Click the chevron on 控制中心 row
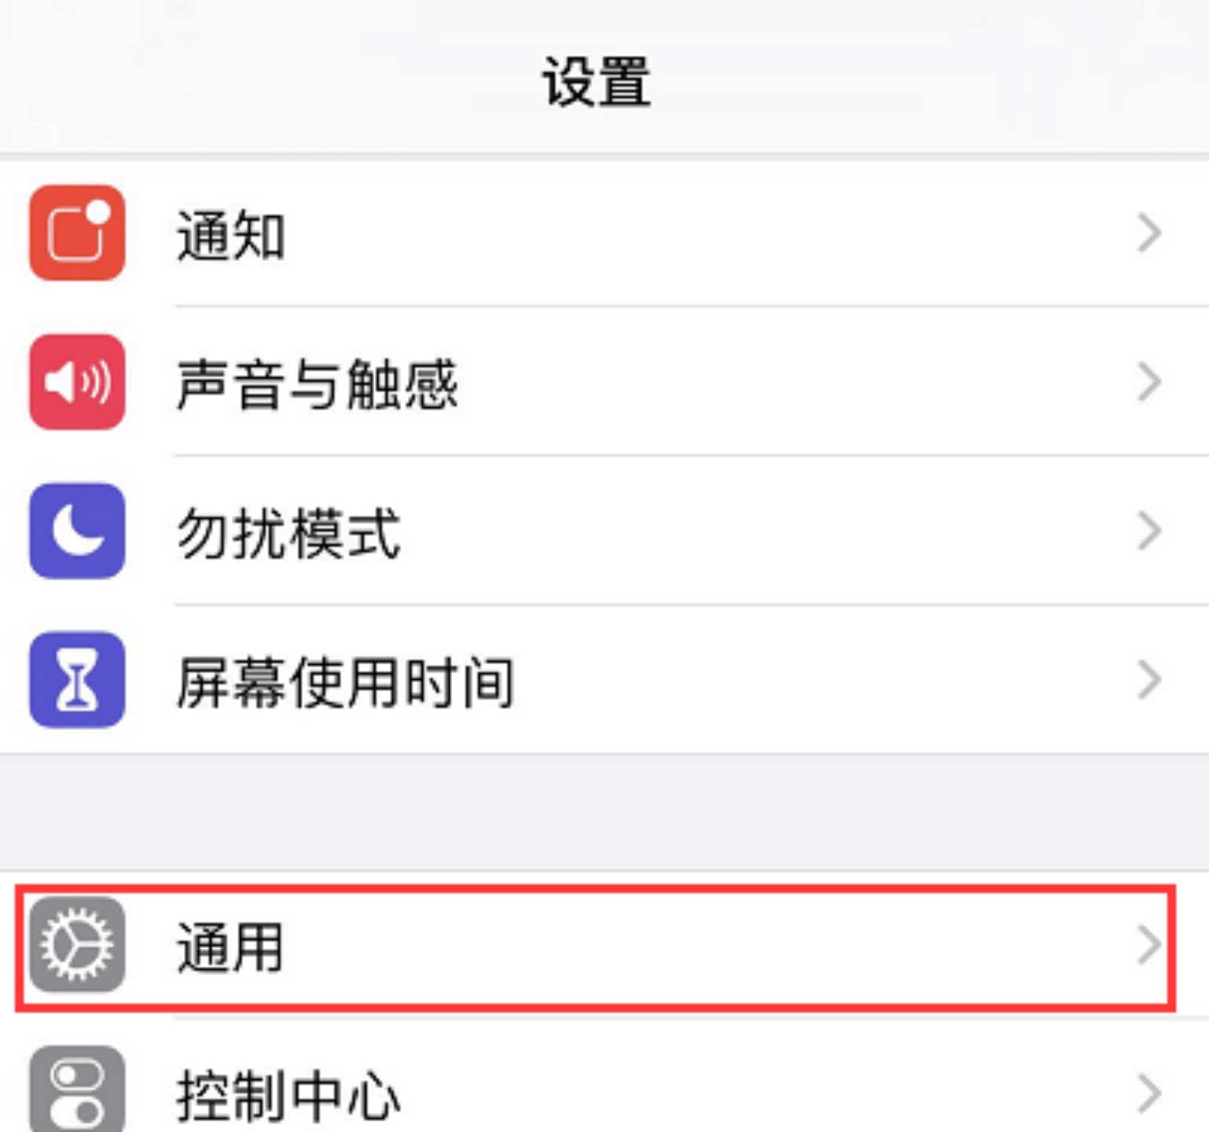 1149,1093
